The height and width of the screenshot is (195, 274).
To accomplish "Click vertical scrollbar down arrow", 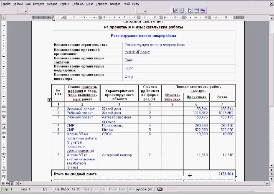I will (271, 165).
